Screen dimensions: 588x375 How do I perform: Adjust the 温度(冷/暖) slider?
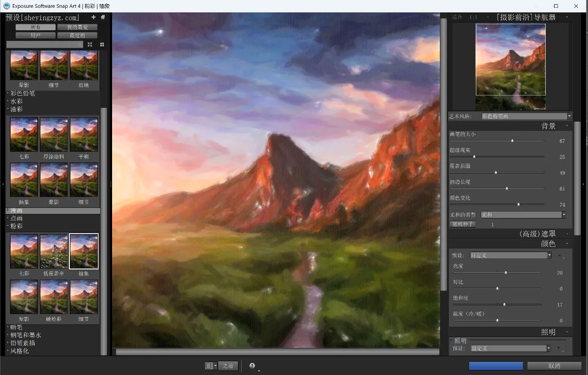[497, 320]
